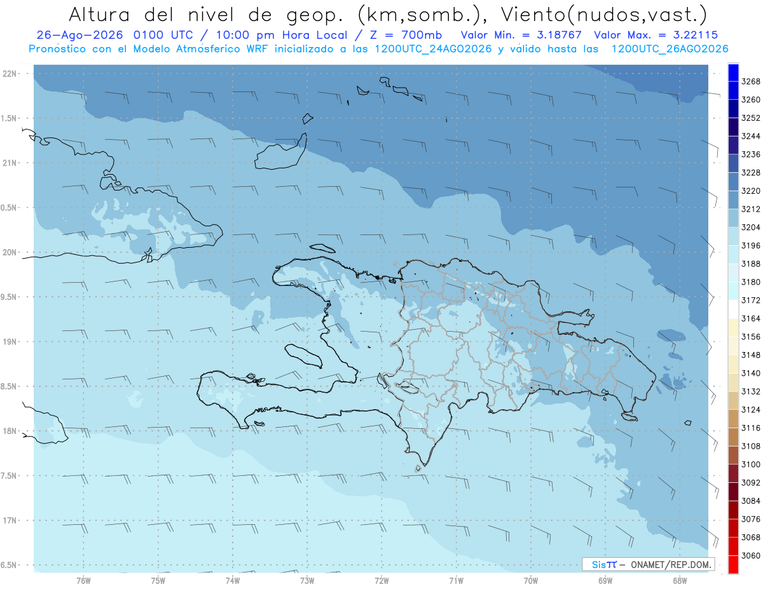This screenshot has width=763, height=589.
Task: Click the 73W longitude label
Action: [x=307, y=580]
